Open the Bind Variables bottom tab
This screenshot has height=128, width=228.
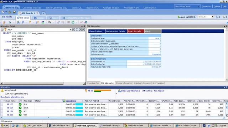[158, 83]
